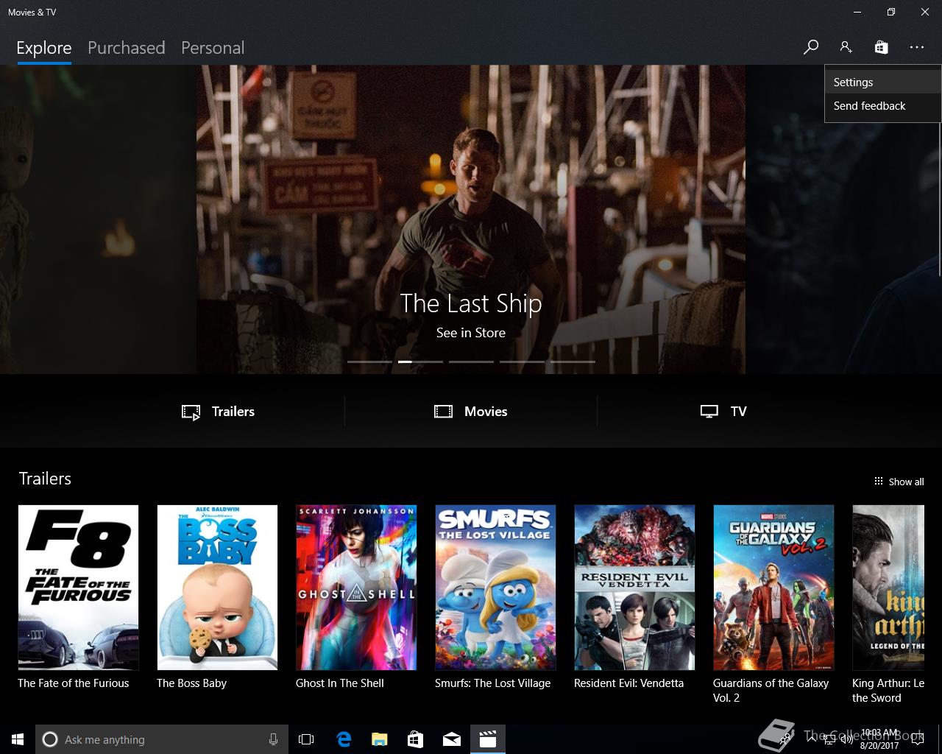Click the Trailers section heading
Viewport: 942px width, 754px height.
click(x=45, y=479)
